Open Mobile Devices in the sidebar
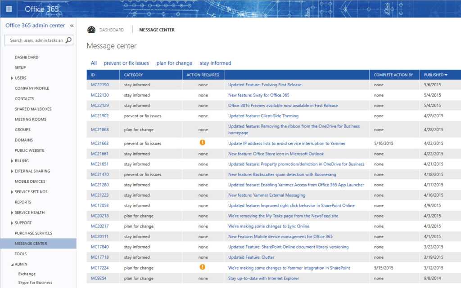Screen dimensions: 461x288 click(30, 181)
